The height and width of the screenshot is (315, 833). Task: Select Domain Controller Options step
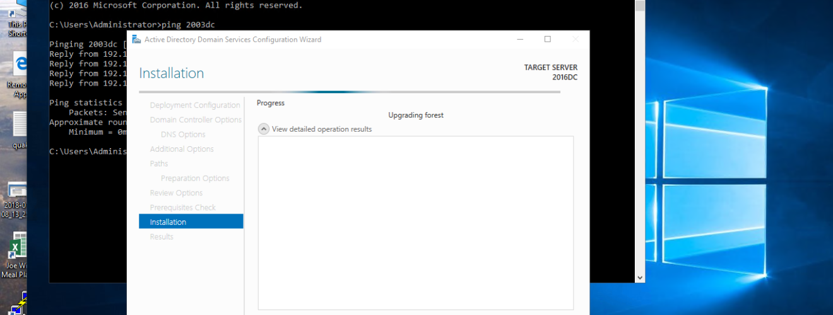(196, 120)
